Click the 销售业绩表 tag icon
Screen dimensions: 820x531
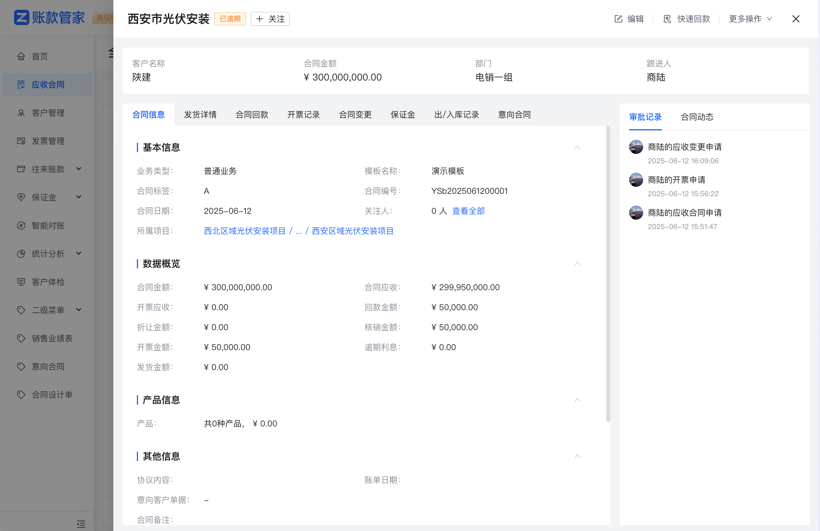21,338
